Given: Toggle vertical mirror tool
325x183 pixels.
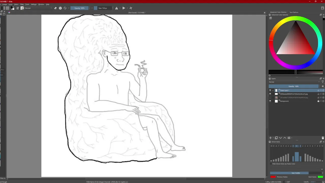Looking at the screenshot, I should [124, 8].
